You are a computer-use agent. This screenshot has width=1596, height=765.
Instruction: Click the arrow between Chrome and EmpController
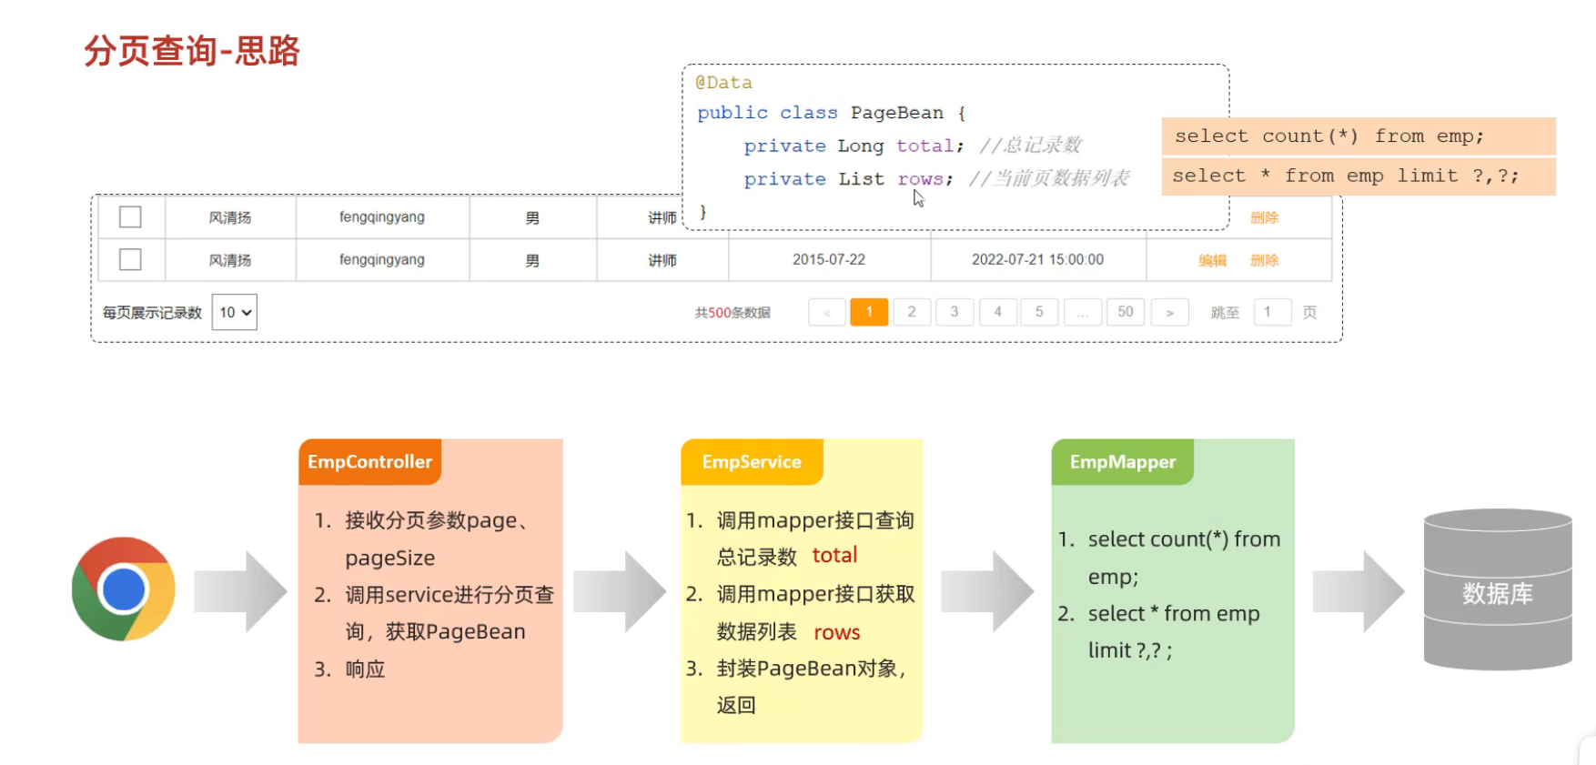240,591
